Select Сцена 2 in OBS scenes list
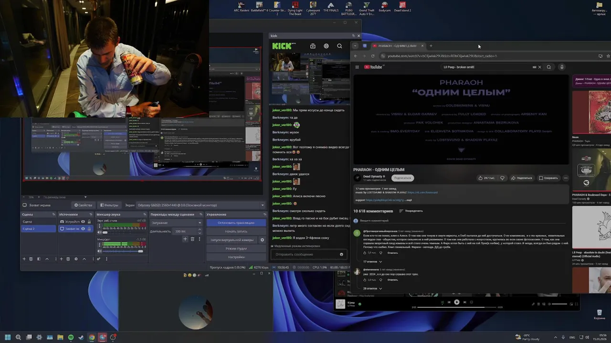The width and height of the screenshot is (611, 343). (x=39, y=229)
